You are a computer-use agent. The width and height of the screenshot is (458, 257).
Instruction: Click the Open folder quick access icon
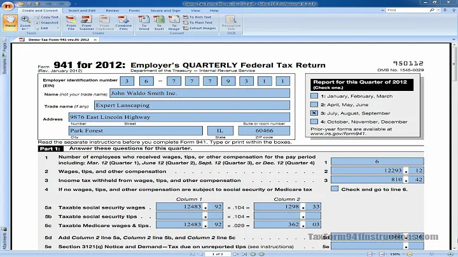tap(21, 4)
